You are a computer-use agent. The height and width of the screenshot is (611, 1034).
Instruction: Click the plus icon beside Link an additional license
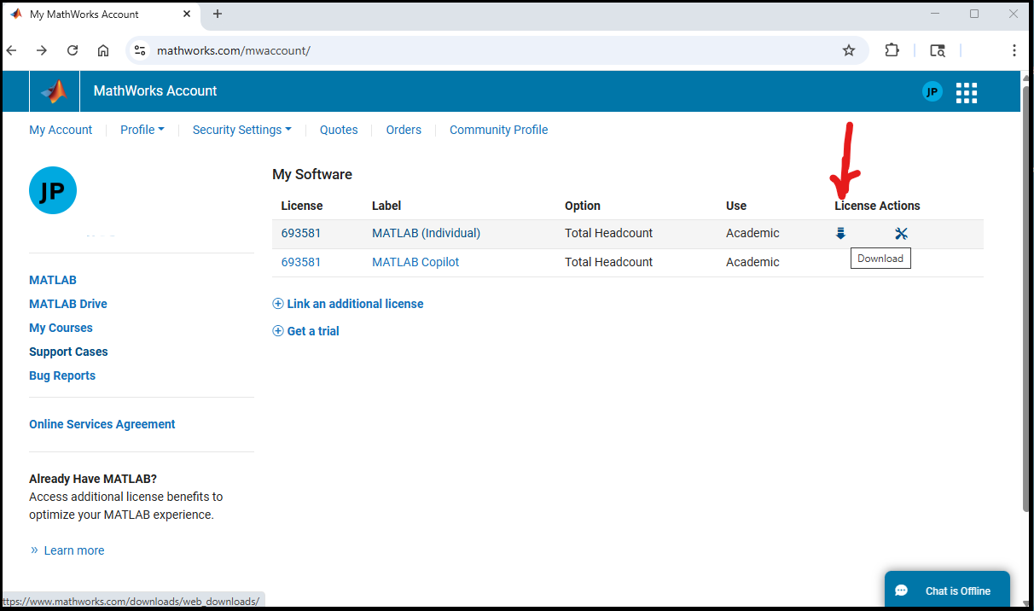278,304
